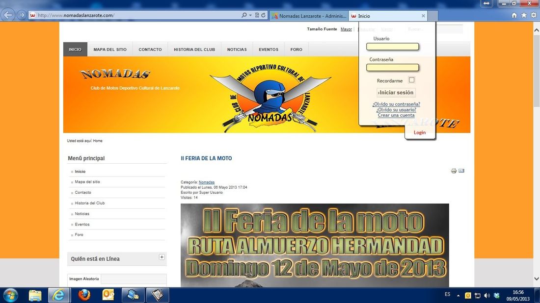This screenshot has height=303, width=540.
Task: Select Eventos in Menú principal
Action: click(82, 224)
